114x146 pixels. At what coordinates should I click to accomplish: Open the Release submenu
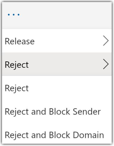pos(57,41)
